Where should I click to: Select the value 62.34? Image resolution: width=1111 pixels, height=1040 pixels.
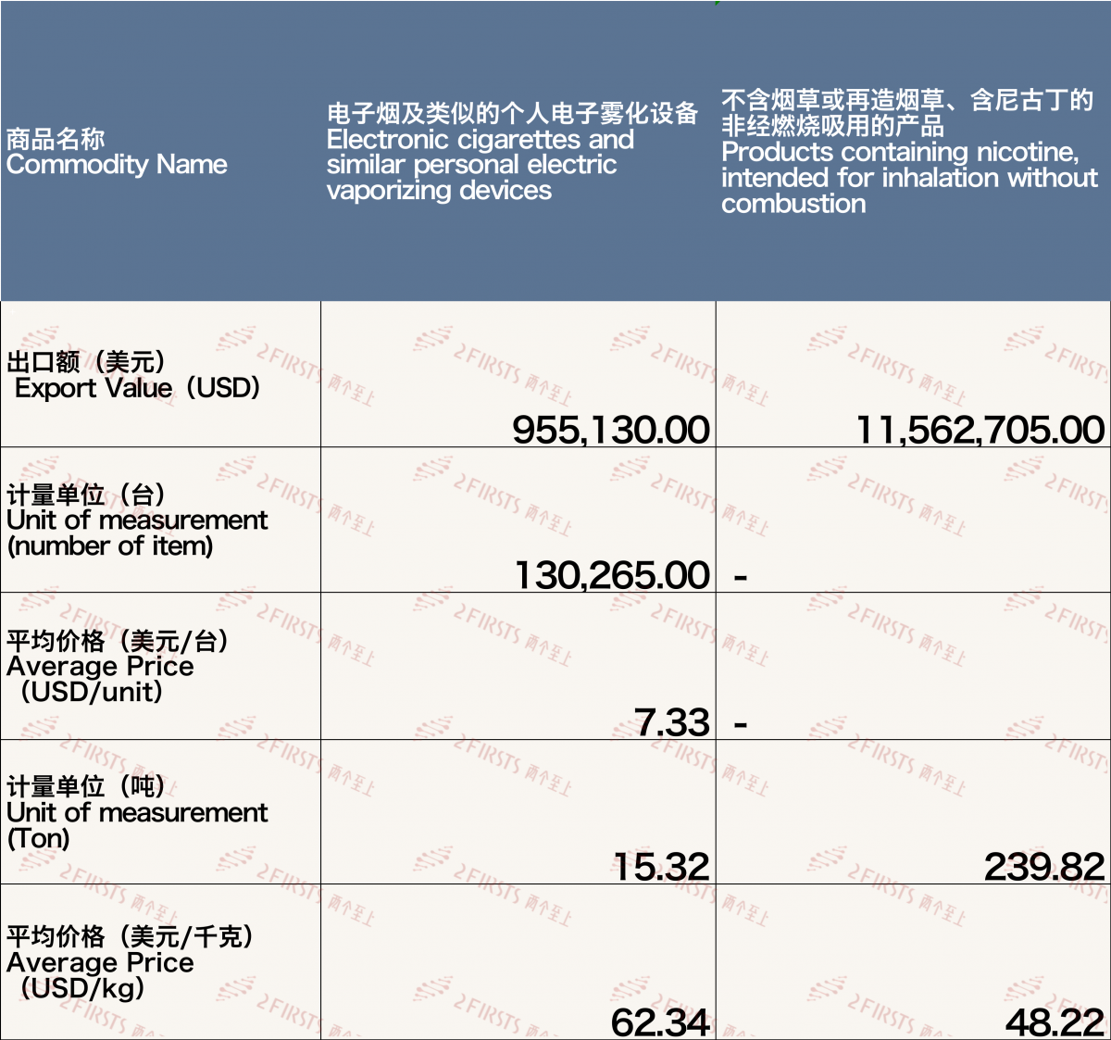[660, 1022]
